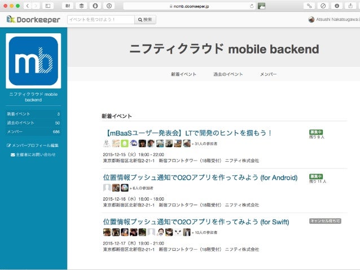Click the first participant avatar of the Swift event
360x270 pixels.
pos(107,232)
